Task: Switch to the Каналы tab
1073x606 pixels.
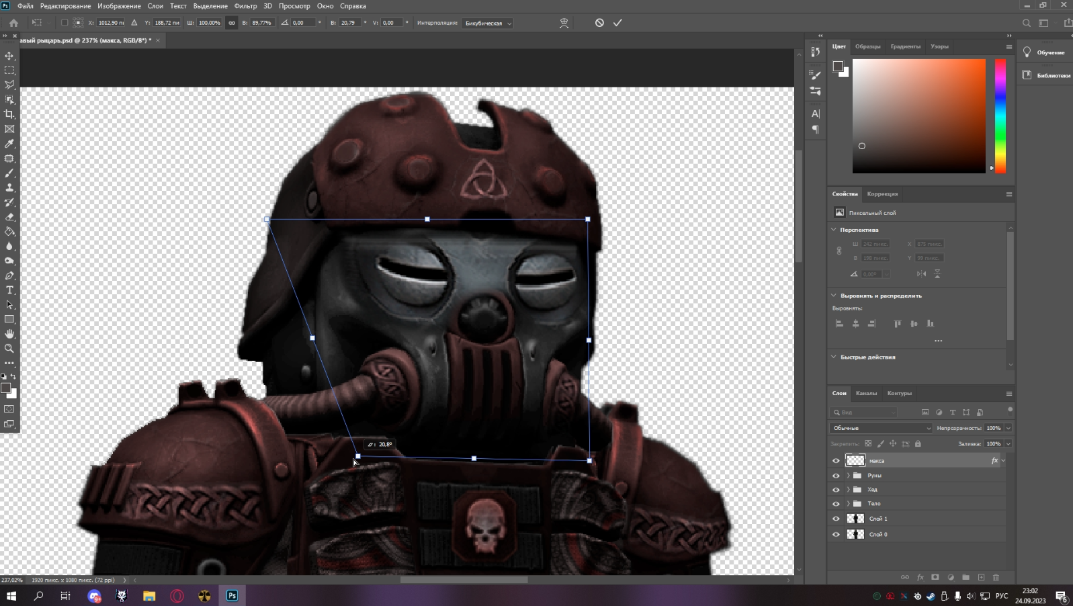Action: (866, 393)
